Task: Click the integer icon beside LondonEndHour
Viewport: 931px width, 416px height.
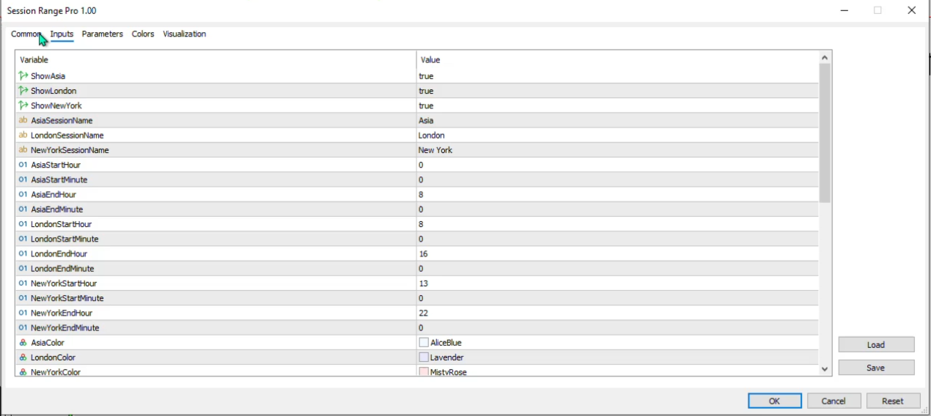Action: point(23,253)
